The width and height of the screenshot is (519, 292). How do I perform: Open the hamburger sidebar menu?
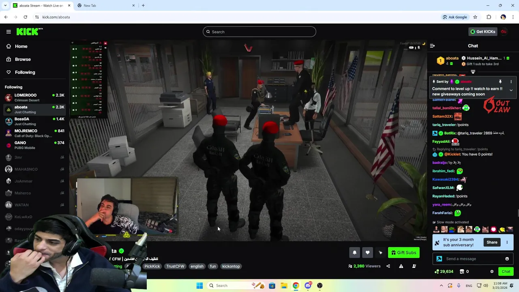(x=9, y=32)
